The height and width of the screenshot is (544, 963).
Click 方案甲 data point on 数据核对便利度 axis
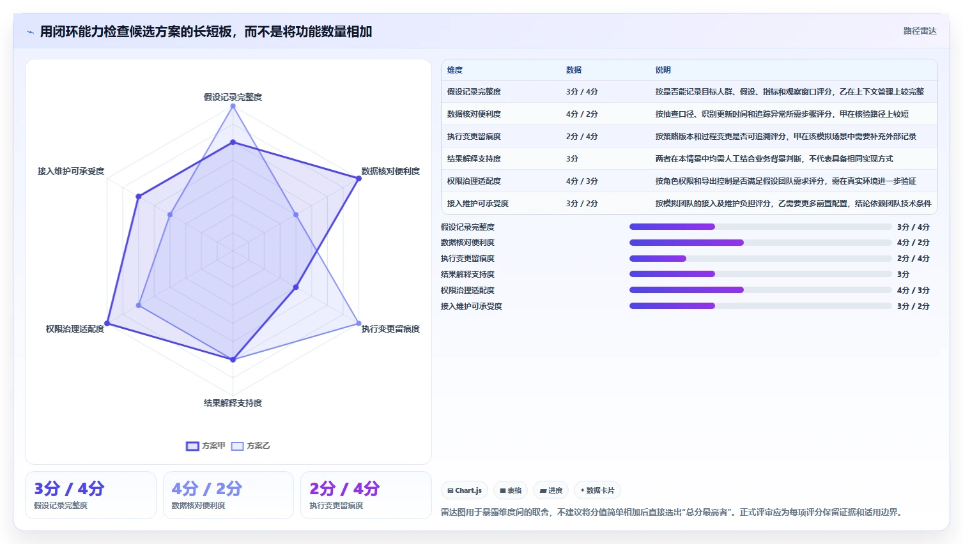(x=358, y=178)
